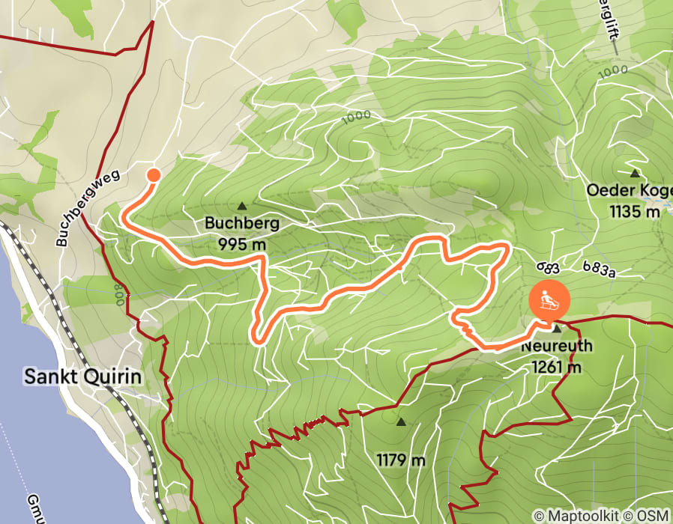Select the Neureuth 1261 m label
This screenshot has width=673, height=524.
tap(557, 356)
